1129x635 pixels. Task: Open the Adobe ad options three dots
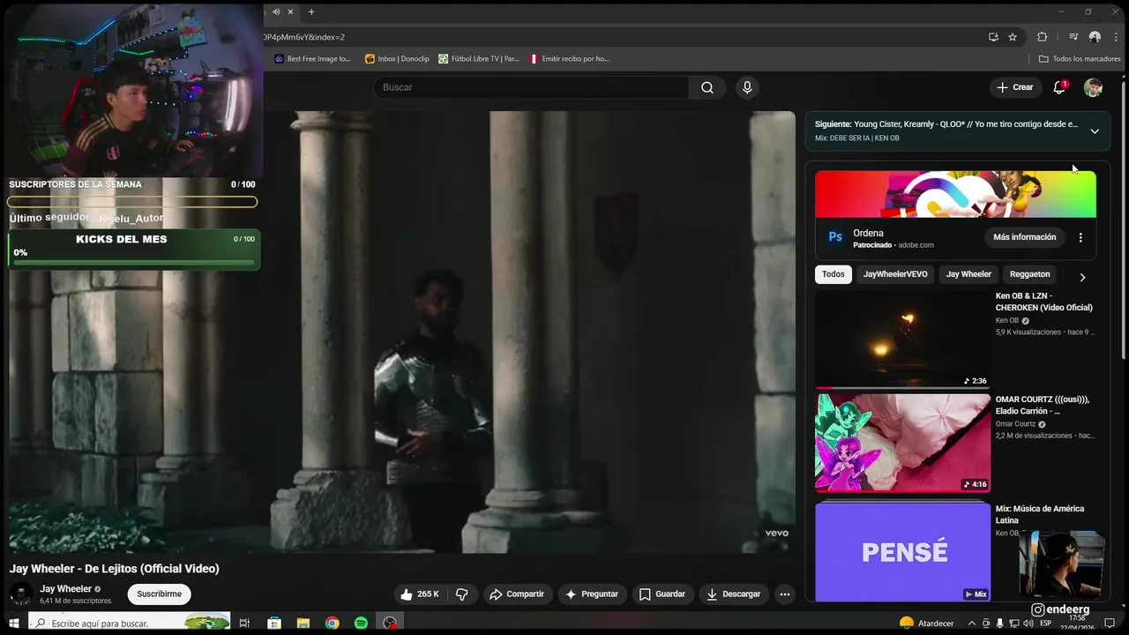(x=1080, y=237)
